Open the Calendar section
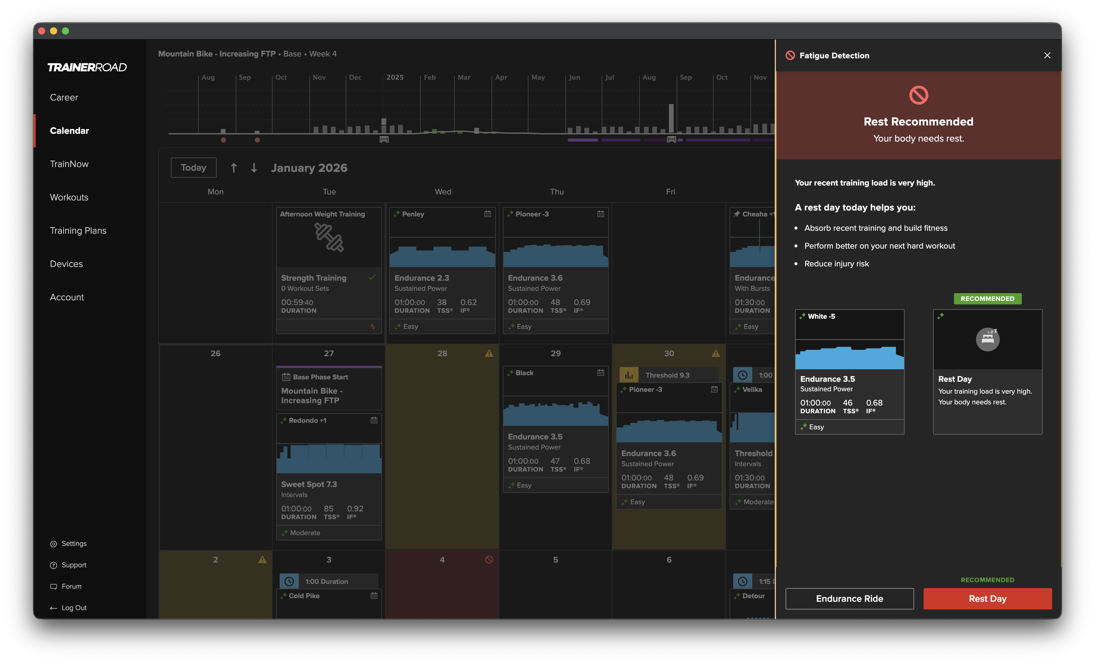This screenshot has width=1095, height=663. click(69, 131)
